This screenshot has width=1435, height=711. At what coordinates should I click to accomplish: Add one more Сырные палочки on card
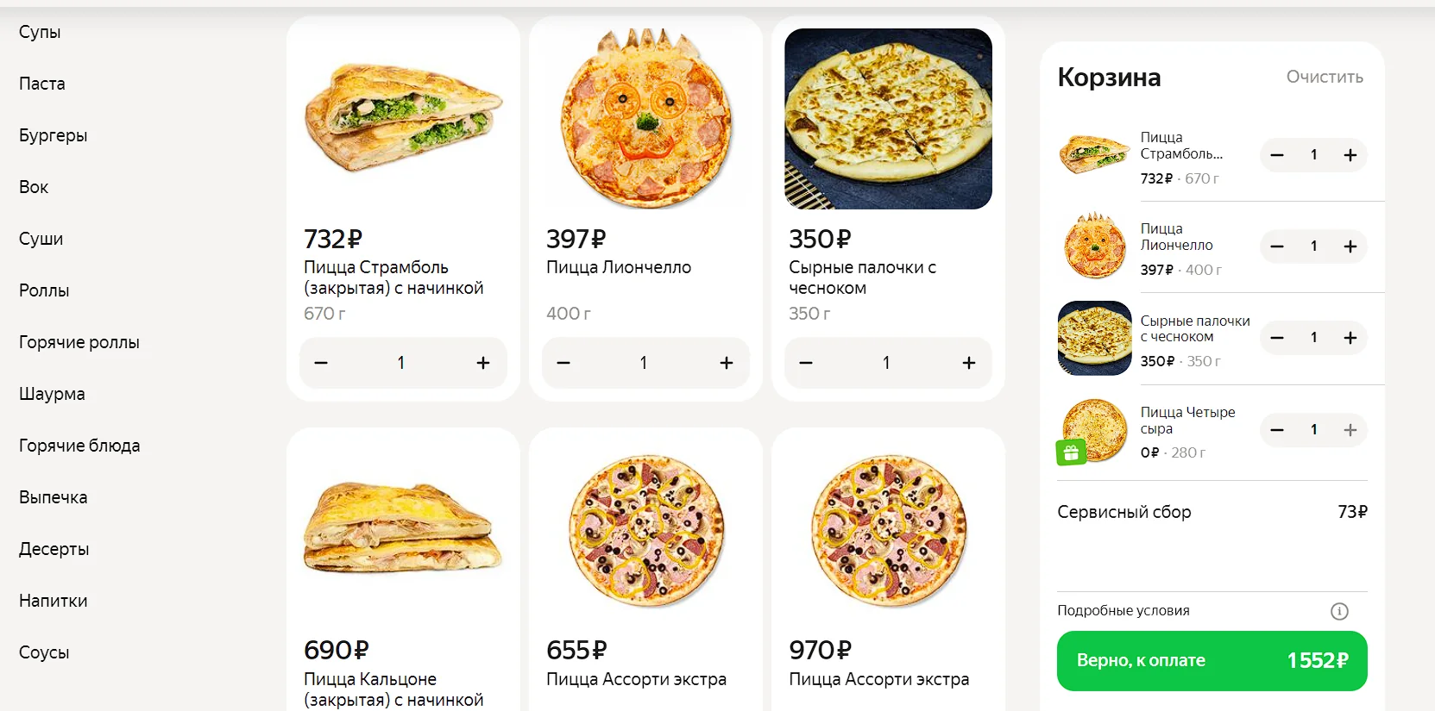point(969,363)
